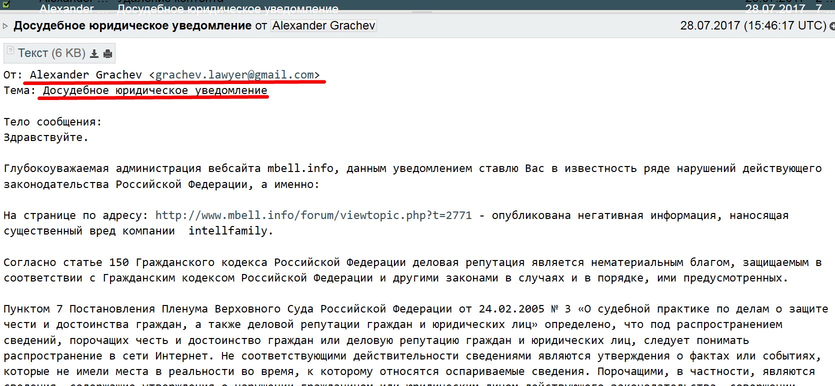Click the Alexander Grachev sender button in header
Viewport: 835px width, 386px height.
click(x=323, y=25)
